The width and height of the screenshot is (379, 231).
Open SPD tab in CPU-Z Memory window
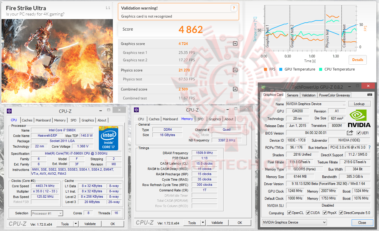click(x=201, y=119)
